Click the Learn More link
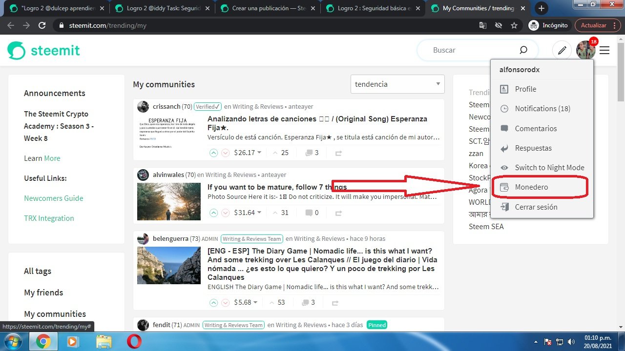The width and height of the screenshot is (625, 351). click(x=52, y=158)
